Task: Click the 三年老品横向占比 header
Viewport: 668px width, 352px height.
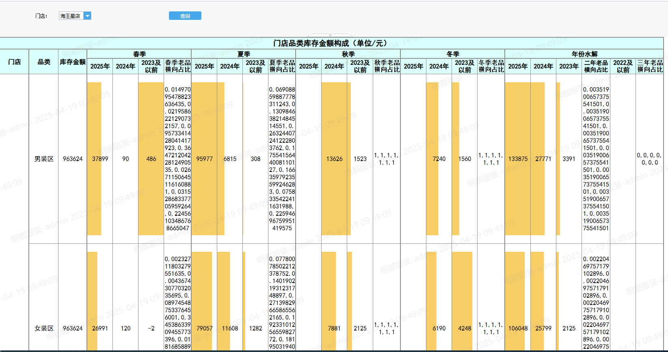Action: pyautogui.click(x=650, y=66)
